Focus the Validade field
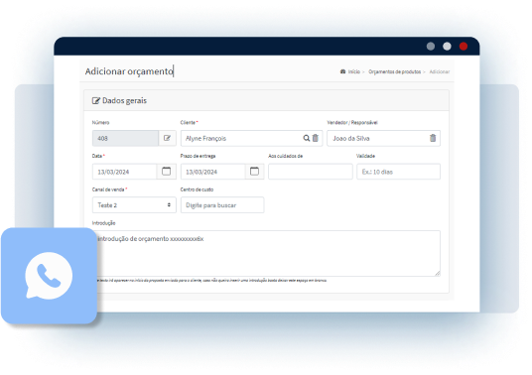532x375 pixels. tap(398, 172)
